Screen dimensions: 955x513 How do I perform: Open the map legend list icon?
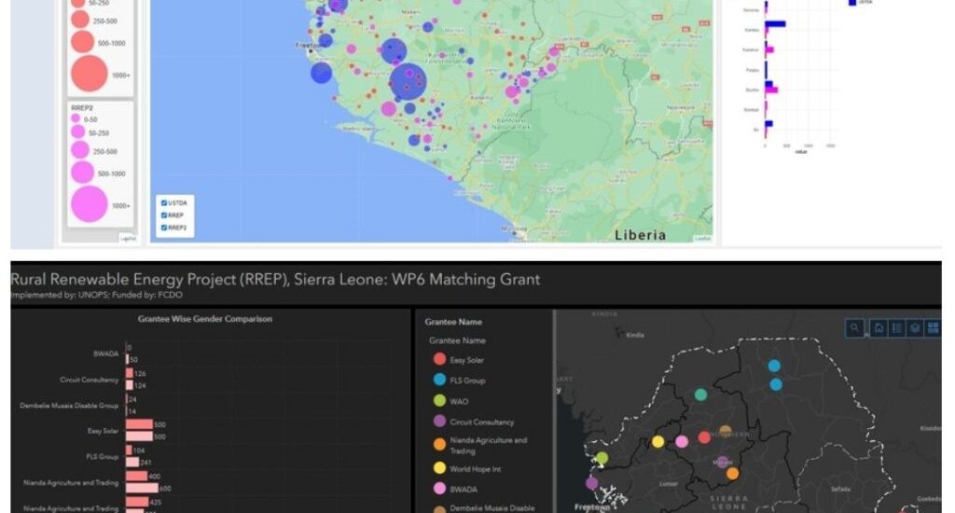[x=896, y=327]
